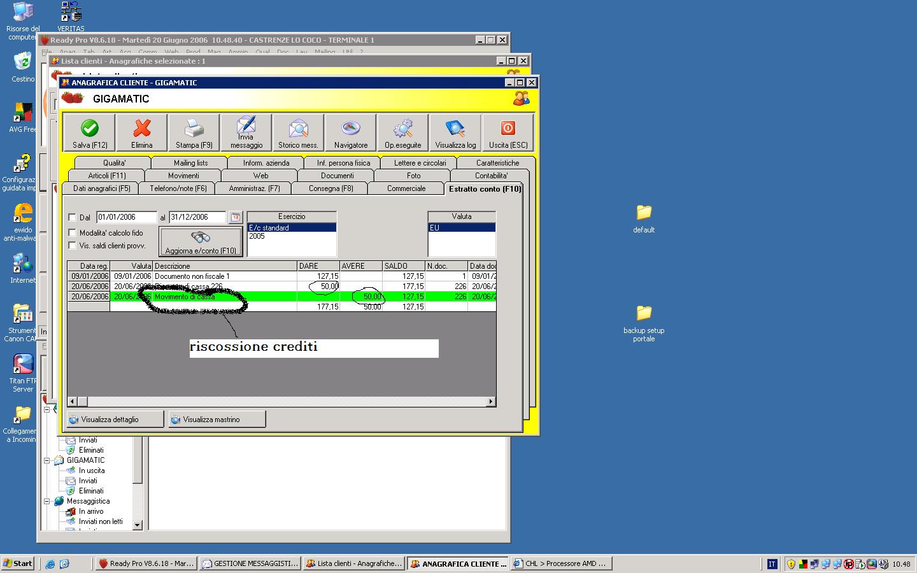Click tree scrollbar down arrow
Image resolution: width=917 pixels, height=573 pixels.
138,525
